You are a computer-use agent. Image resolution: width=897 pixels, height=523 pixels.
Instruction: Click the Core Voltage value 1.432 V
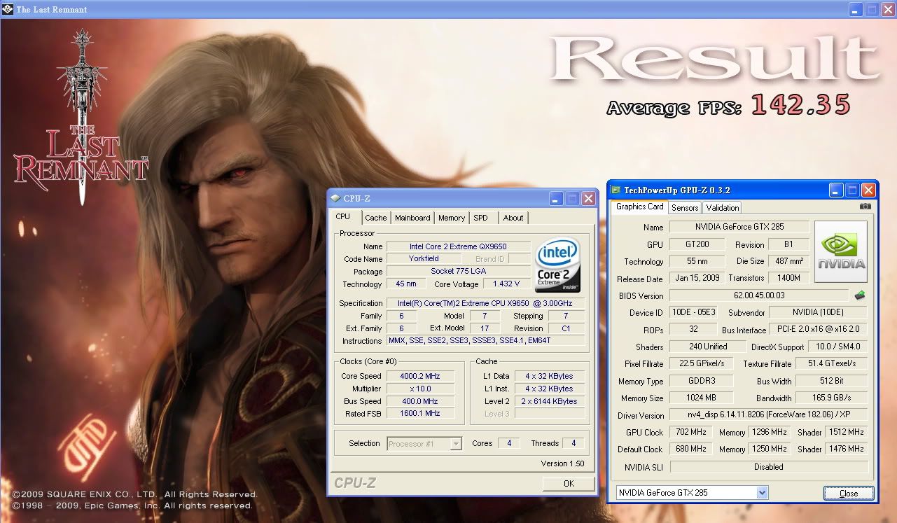506,284
